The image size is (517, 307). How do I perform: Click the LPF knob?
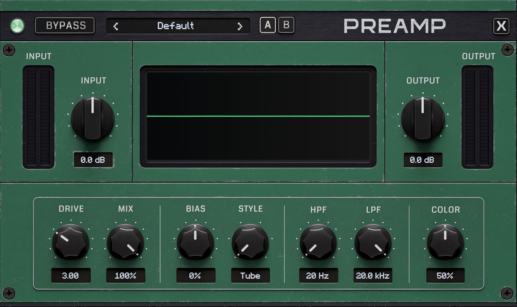373,242
